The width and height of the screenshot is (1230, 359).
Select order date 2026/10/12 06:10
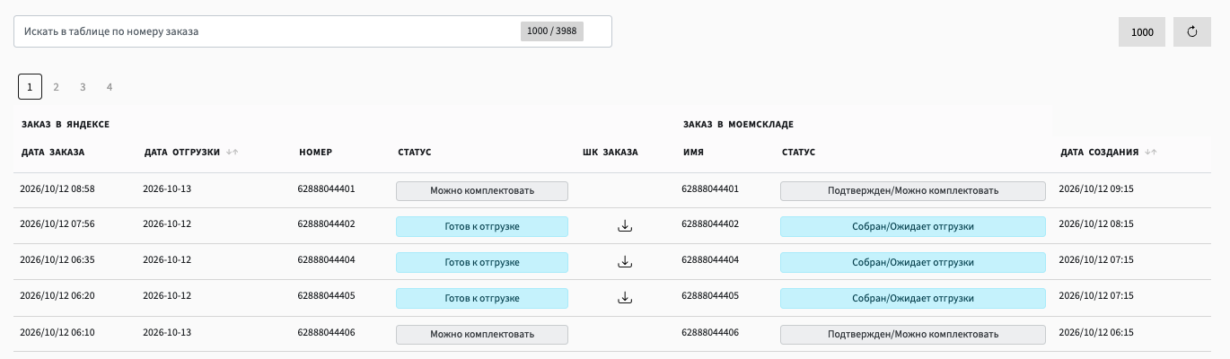57,333
